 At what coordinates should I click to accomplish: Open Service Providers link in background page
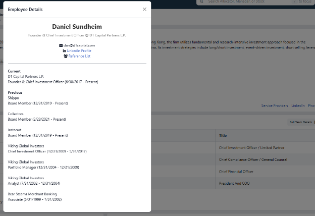click(275, 105)
